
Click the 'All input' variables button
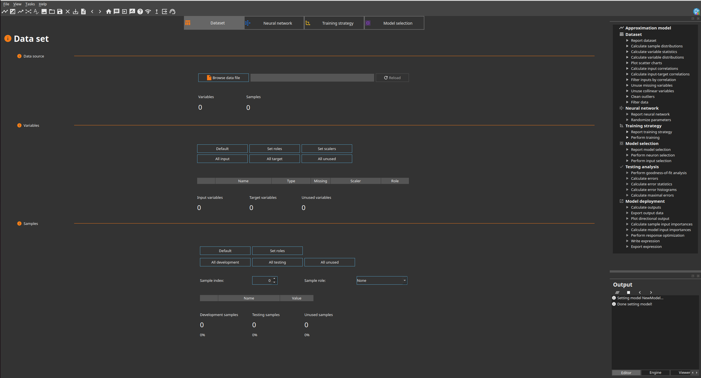[x=222, y=159]
